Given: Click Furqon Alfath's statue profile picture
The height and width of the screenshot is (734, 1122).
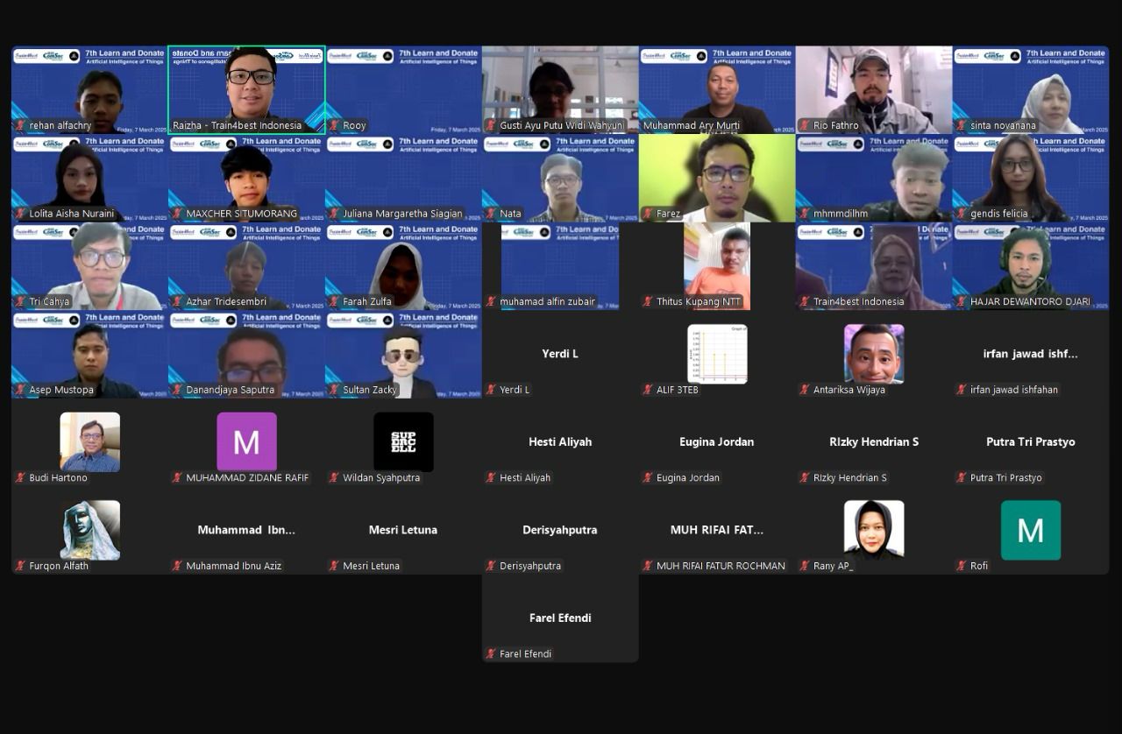Looking at the screenshot, I should [x=89, y=530].
